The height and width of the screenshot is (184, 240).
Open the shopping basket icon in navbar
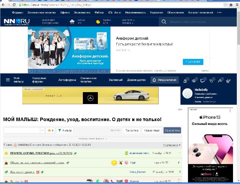coord(228,81)
